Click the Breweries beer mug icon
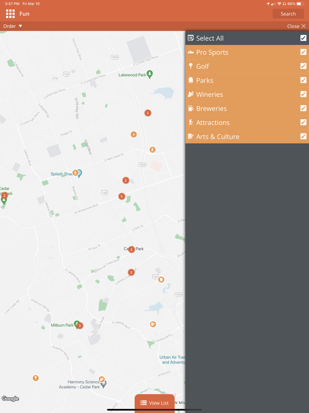The height and width of the screenshot is (413, 309). click(191, 108)
